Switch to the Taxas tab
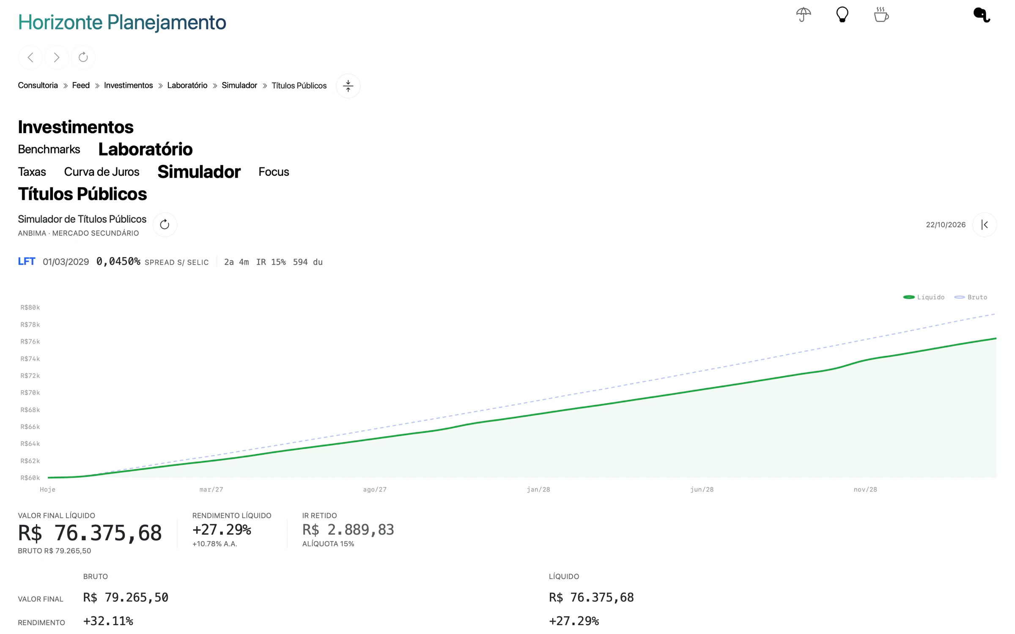1015x634 pixels. [x=32, y=172]
